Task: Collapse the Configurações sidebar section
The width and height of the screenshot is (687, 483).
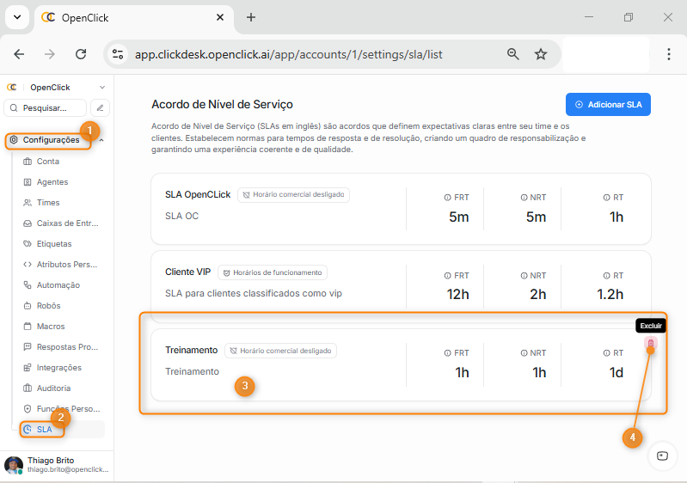Action: pyautogui.click(x=101, y=140)
